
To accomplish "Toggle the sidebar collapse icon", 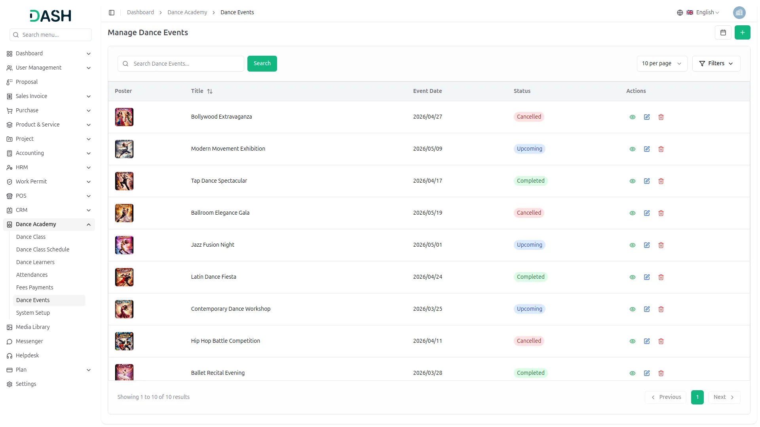I will (112, 13).
